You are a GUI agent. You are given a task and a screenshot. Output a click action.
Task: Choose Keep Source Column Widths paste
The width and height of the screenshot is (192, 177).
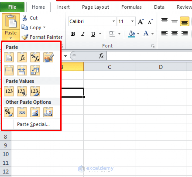tap(22, 70)
